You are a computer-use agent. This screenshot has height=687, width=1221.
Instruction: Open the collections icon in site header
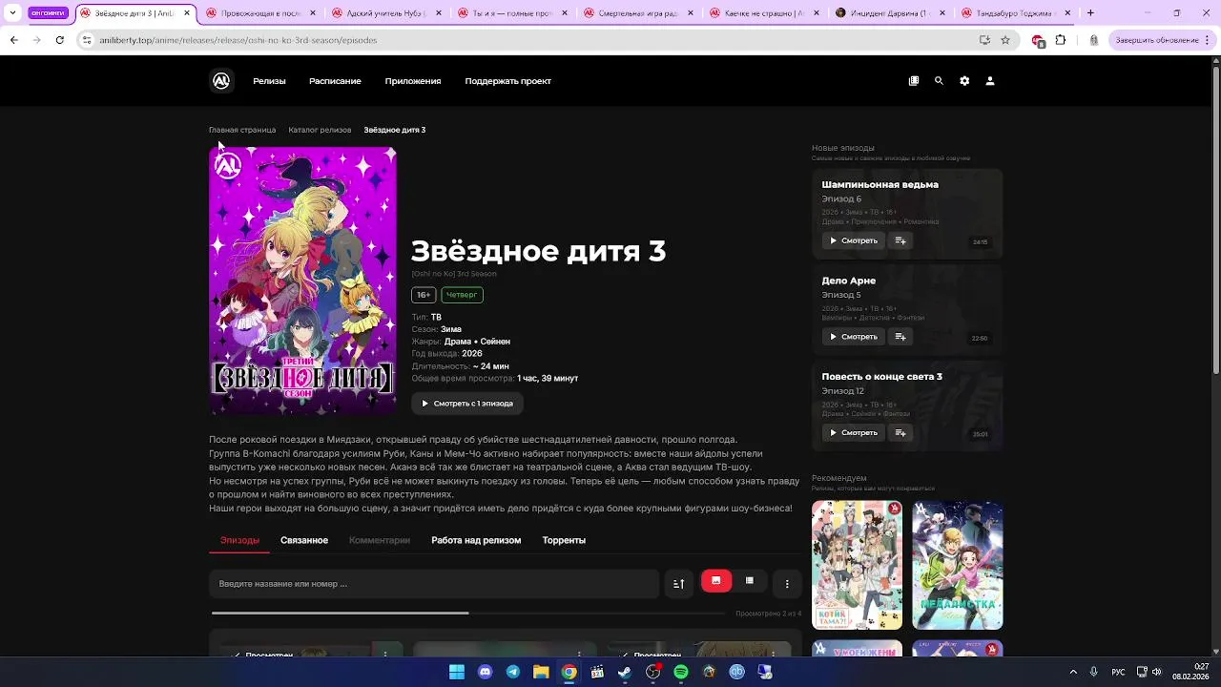tap(914, 81)
